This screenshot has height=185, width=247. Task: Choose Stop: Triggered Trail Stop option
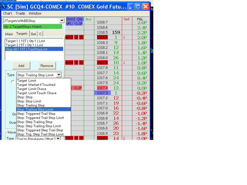coord(44,114)
